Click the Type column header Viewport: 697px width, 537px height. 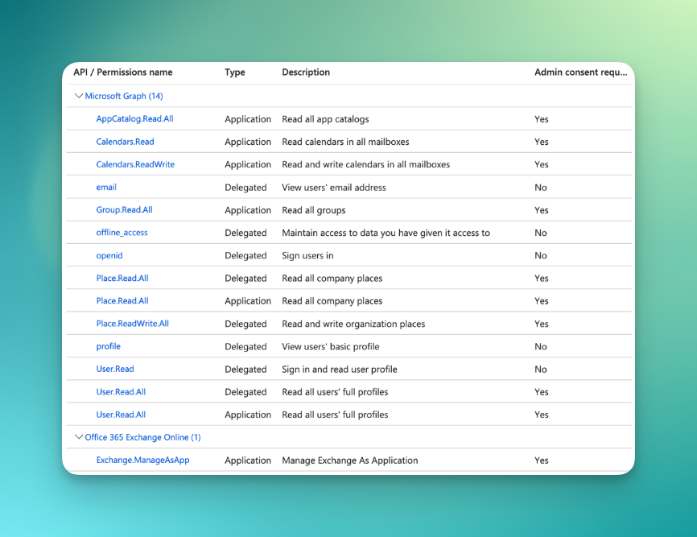[x=235, y=72]
